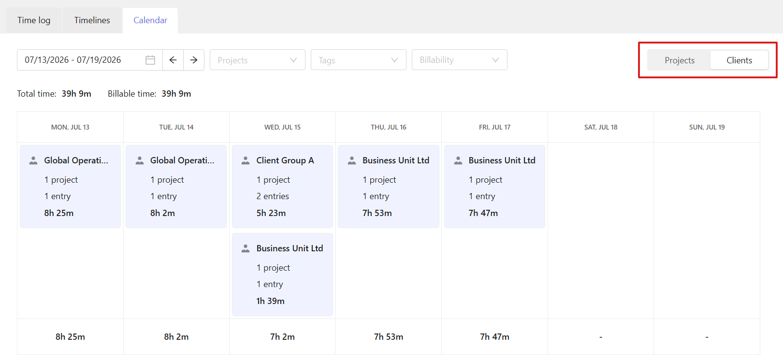Expand the Tags filter dropdown

[x=359, y=60]
